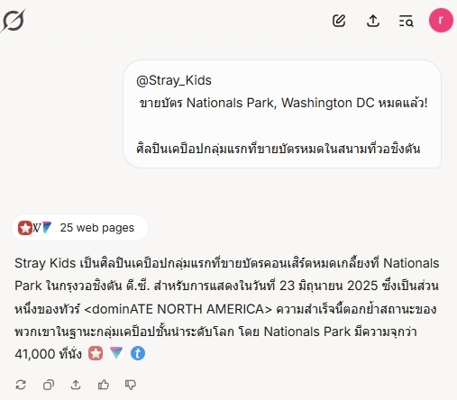Open the blue 't' citation source
The image size is (457, 400).
pos(138,353)
